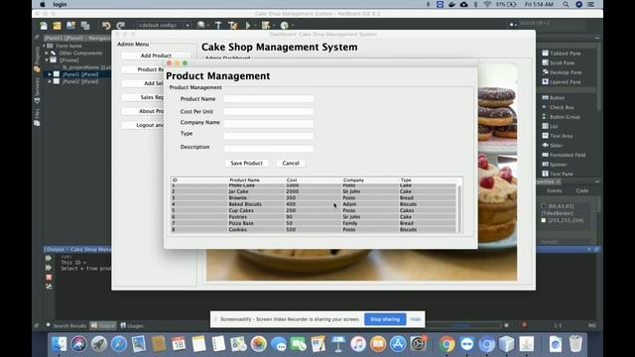Select the Brownie row in product table
Screen dimensions: 635x357
tap(314, 198)
